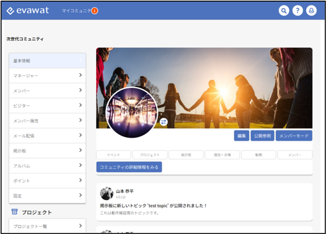Viewport: 326px width, 234px height.
Task: Click コミュニティの詳細情報をみる button
Action: (129, 167)
